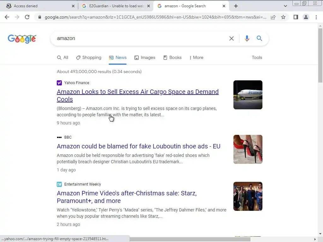
Task: Click the vertical scrollbar thumb
Action: click(320, 55)
